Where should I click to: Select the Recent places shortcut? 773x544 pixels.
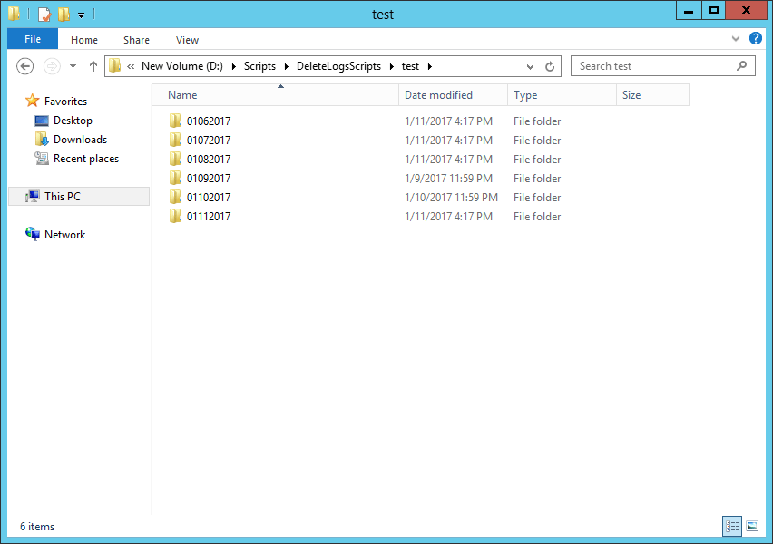pos(85,158)
